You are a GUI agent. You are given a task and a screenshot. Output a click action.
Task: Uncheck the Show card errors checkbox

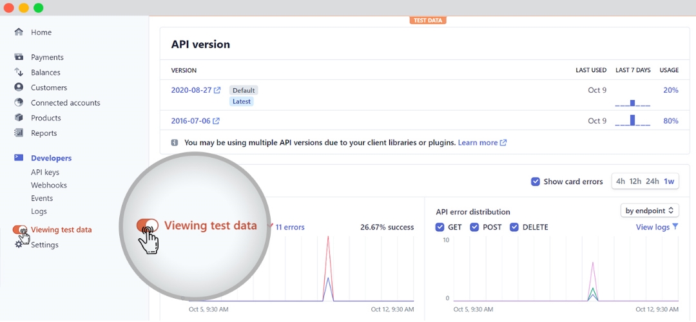[x=536, y=182]
